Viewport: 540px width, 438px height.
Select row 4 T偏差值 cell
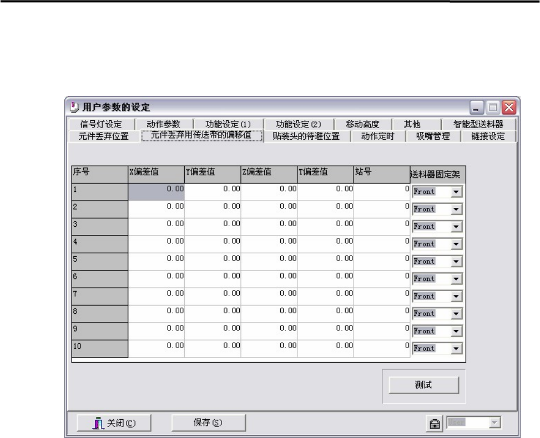coord(326,245)
